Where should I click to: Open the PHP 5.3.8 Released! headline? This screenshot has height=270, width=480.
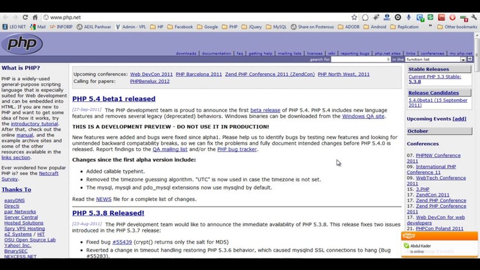pyautogui.click(x=108, y=213)
